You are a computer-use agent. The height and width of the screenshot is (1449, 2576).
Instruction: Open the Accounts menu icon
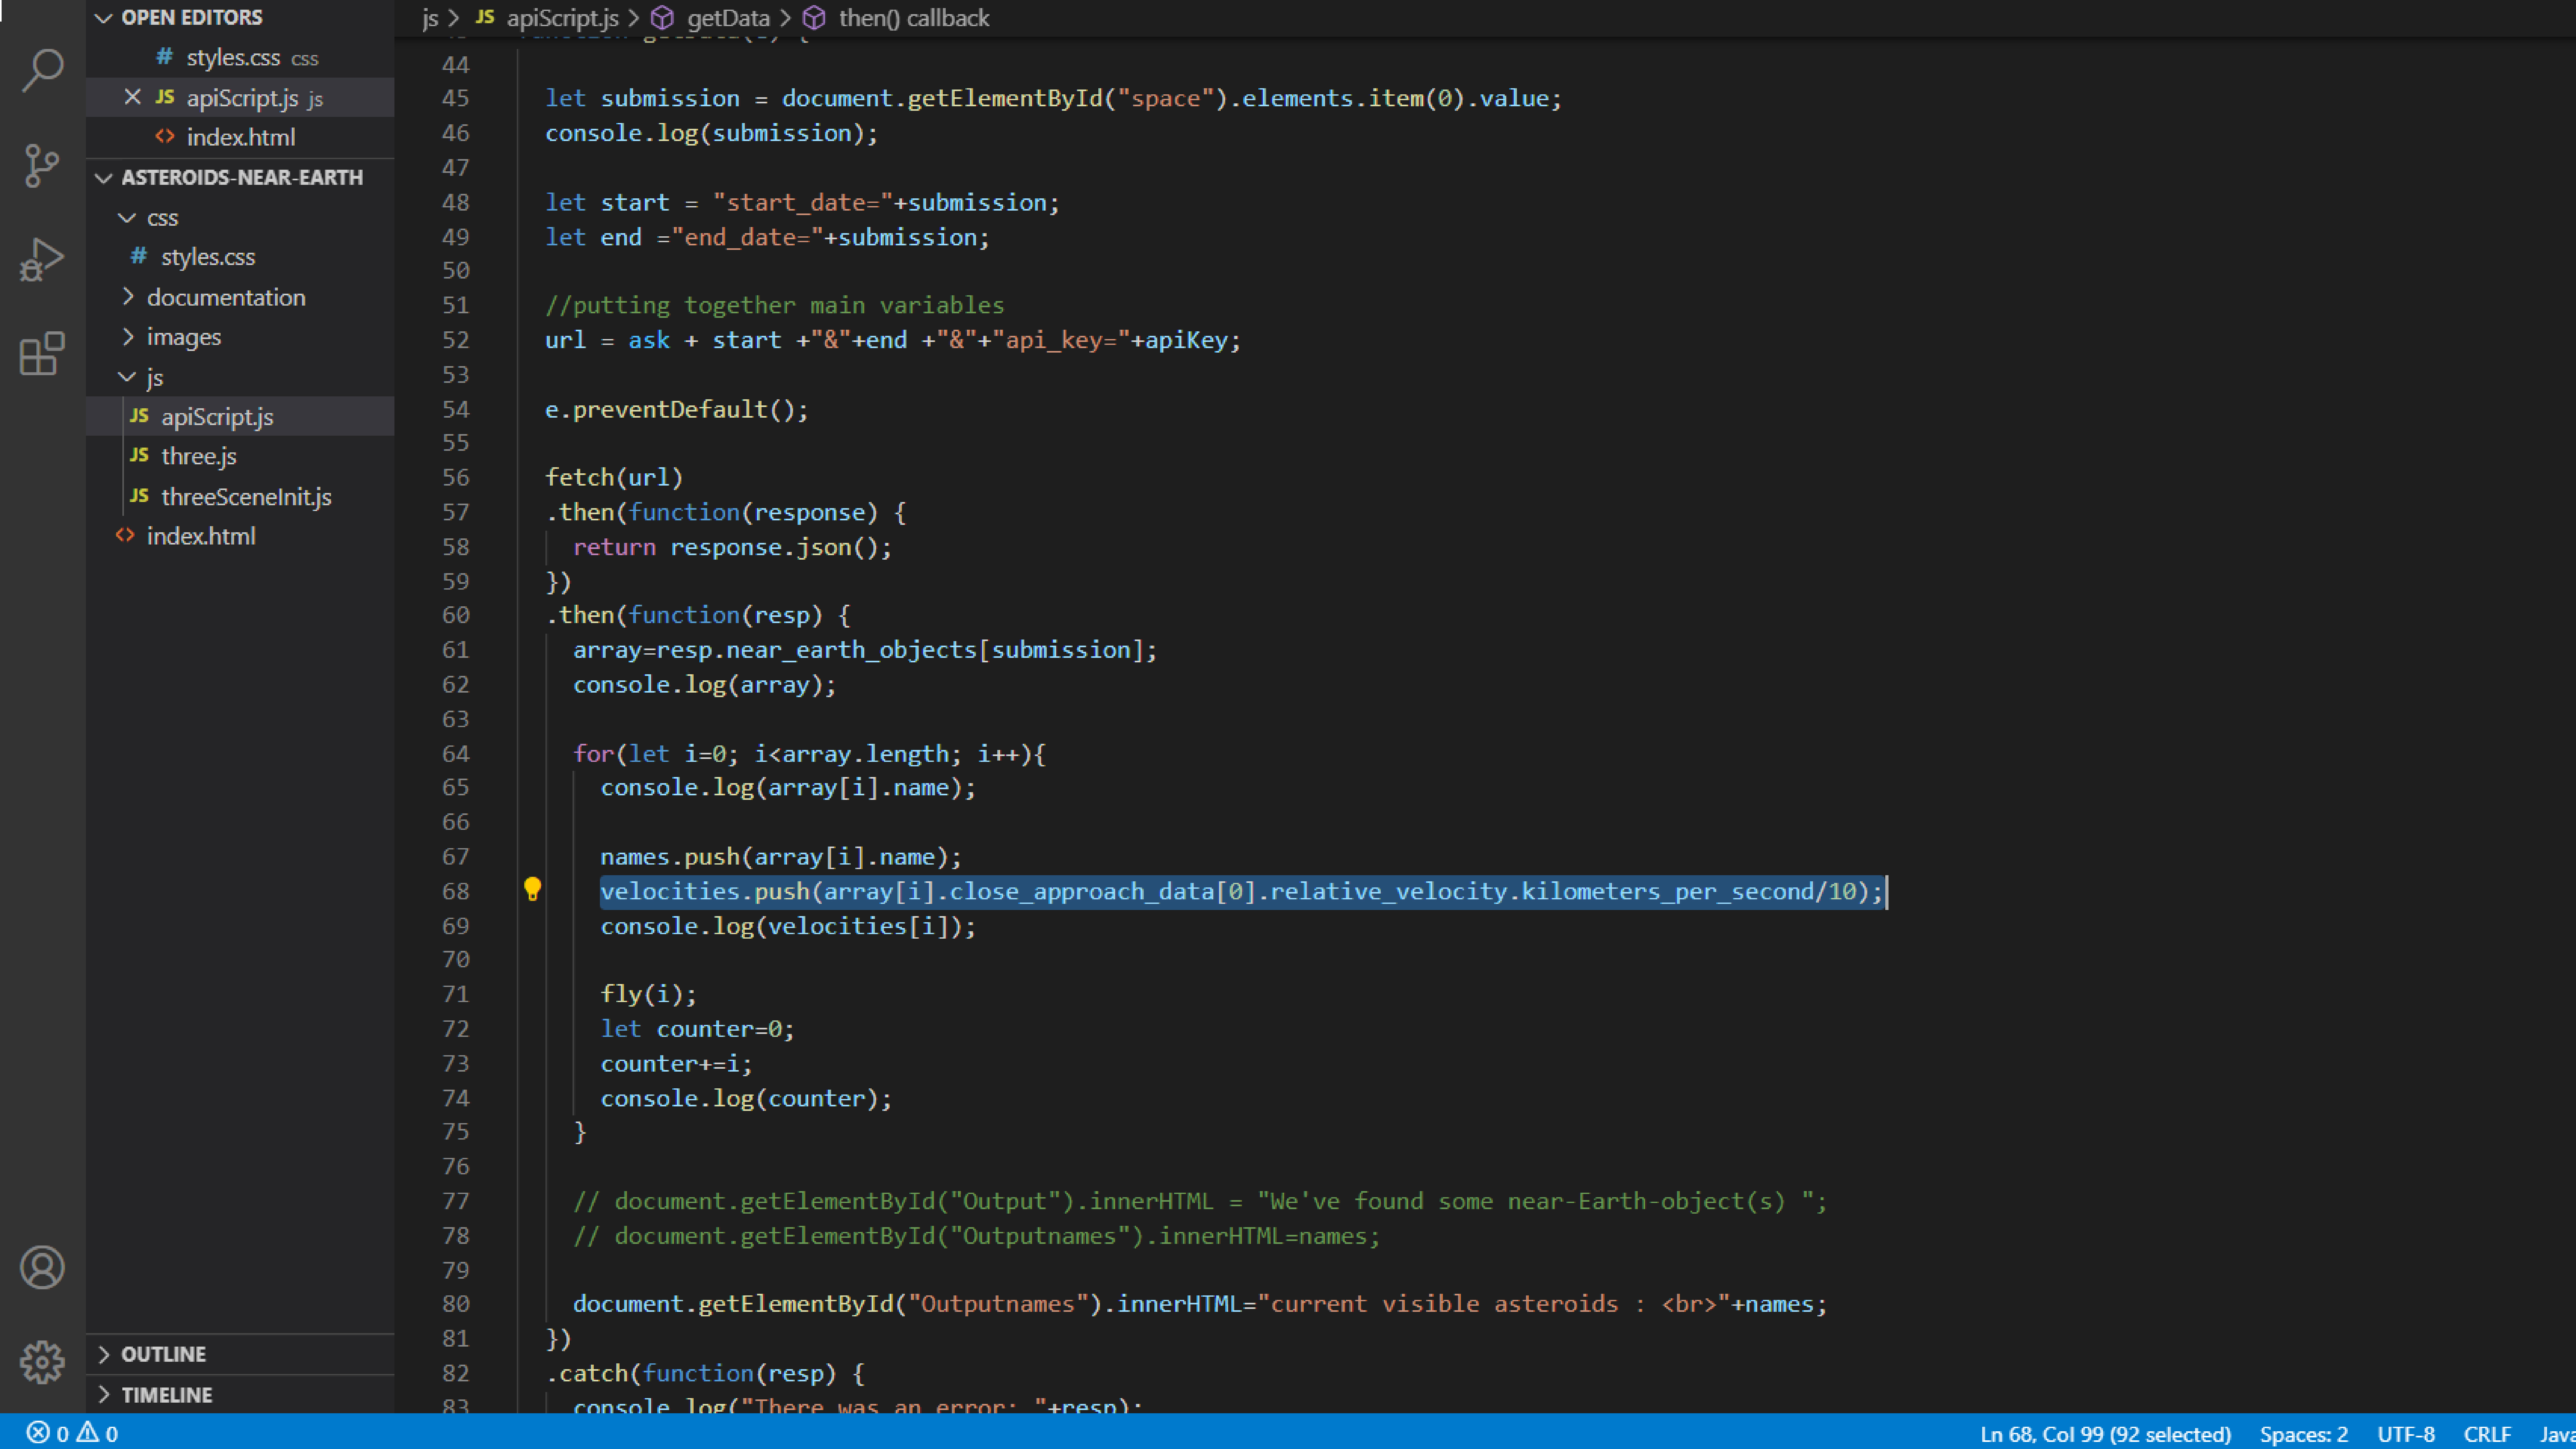(42, 1267)
